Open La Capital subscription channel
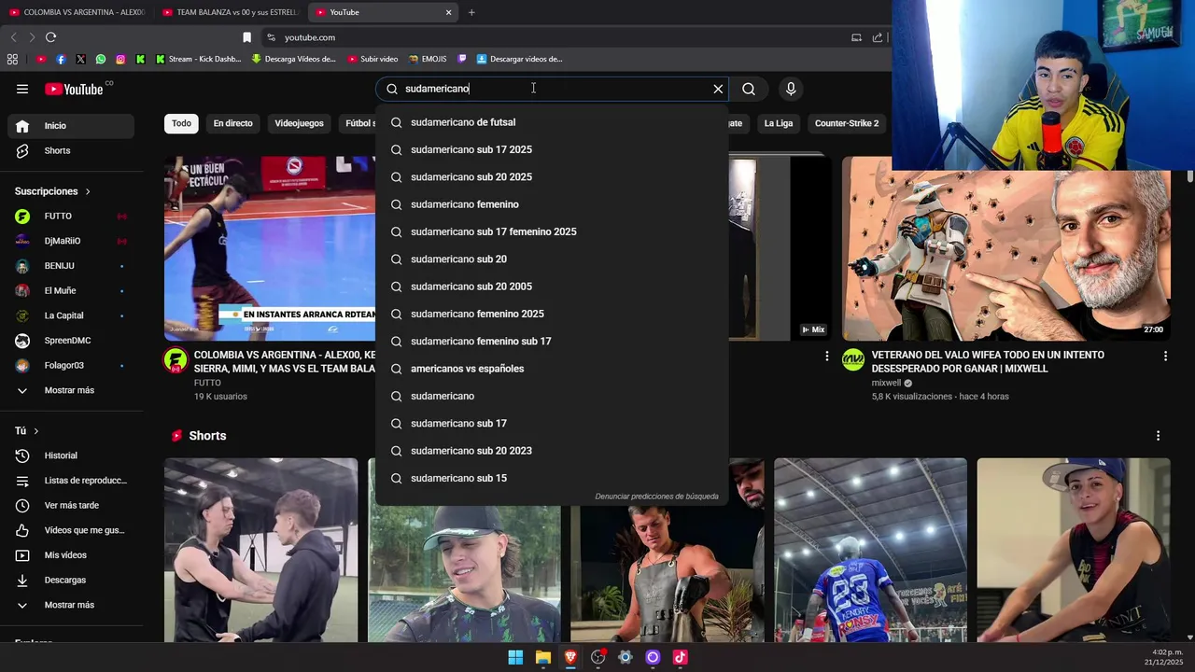 click(x=71, y=315)
